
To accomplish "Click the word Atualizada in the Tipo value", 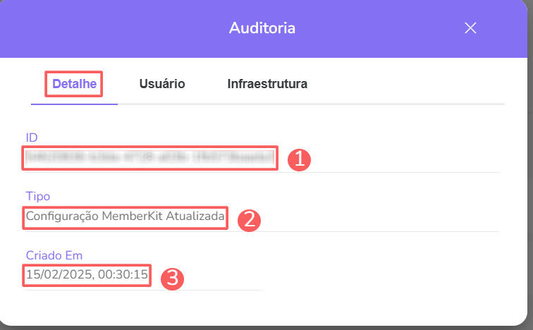I will 196,217.
